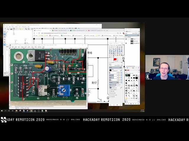
Task: Toggle the Apply Jitter checkbox
Action: [x=110, y=91]
